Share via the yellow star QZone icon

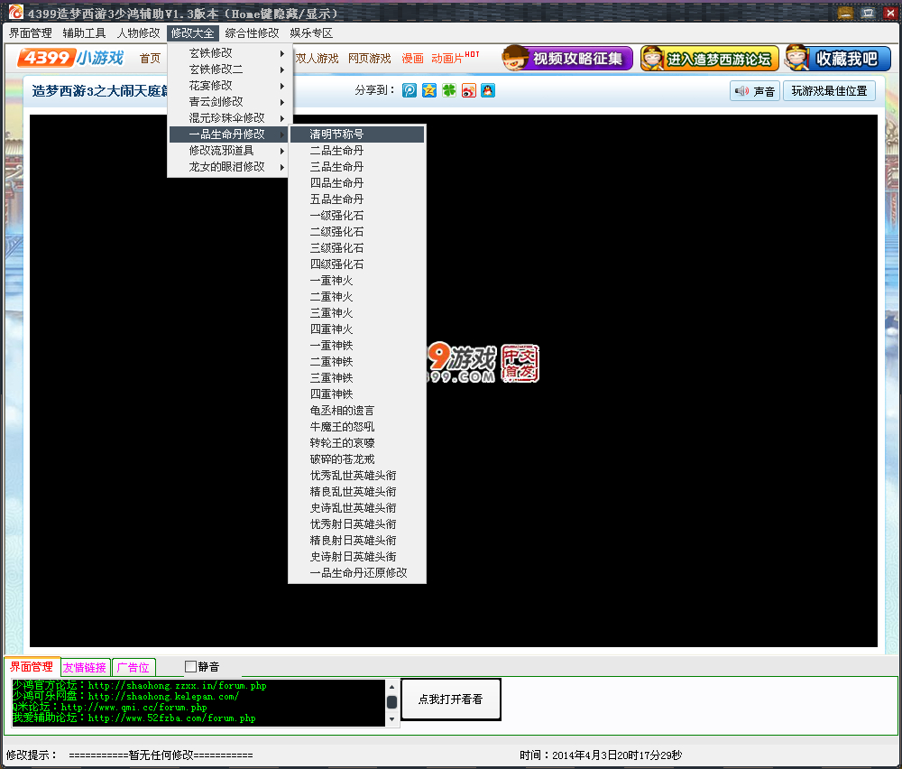point(429,90)
